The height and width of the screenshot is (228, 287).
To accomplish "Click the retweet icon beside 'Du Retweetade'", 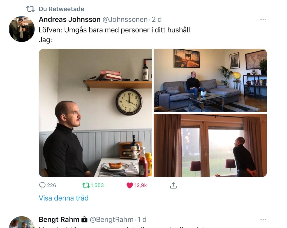I will 30,9.
